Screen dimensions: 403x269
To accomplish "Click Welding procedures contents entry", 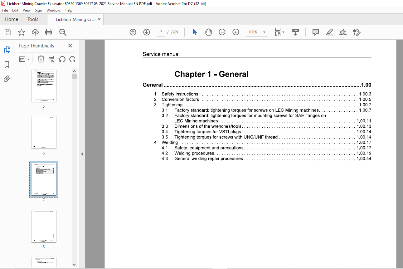I will tap(194, 153).
